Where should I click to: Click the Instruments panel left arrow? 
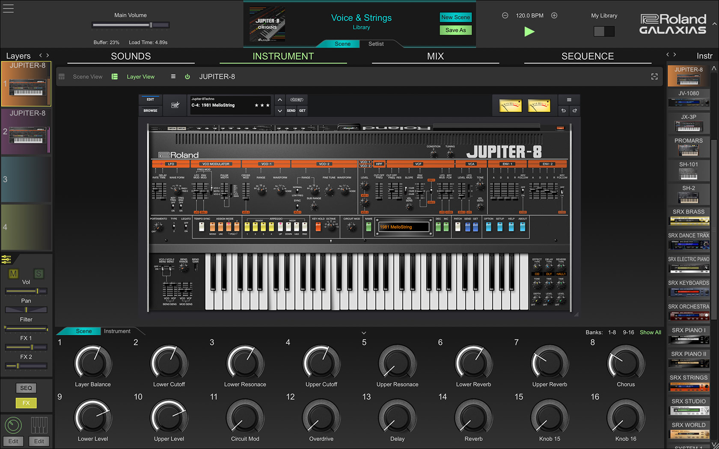click(x=668, y=54)
